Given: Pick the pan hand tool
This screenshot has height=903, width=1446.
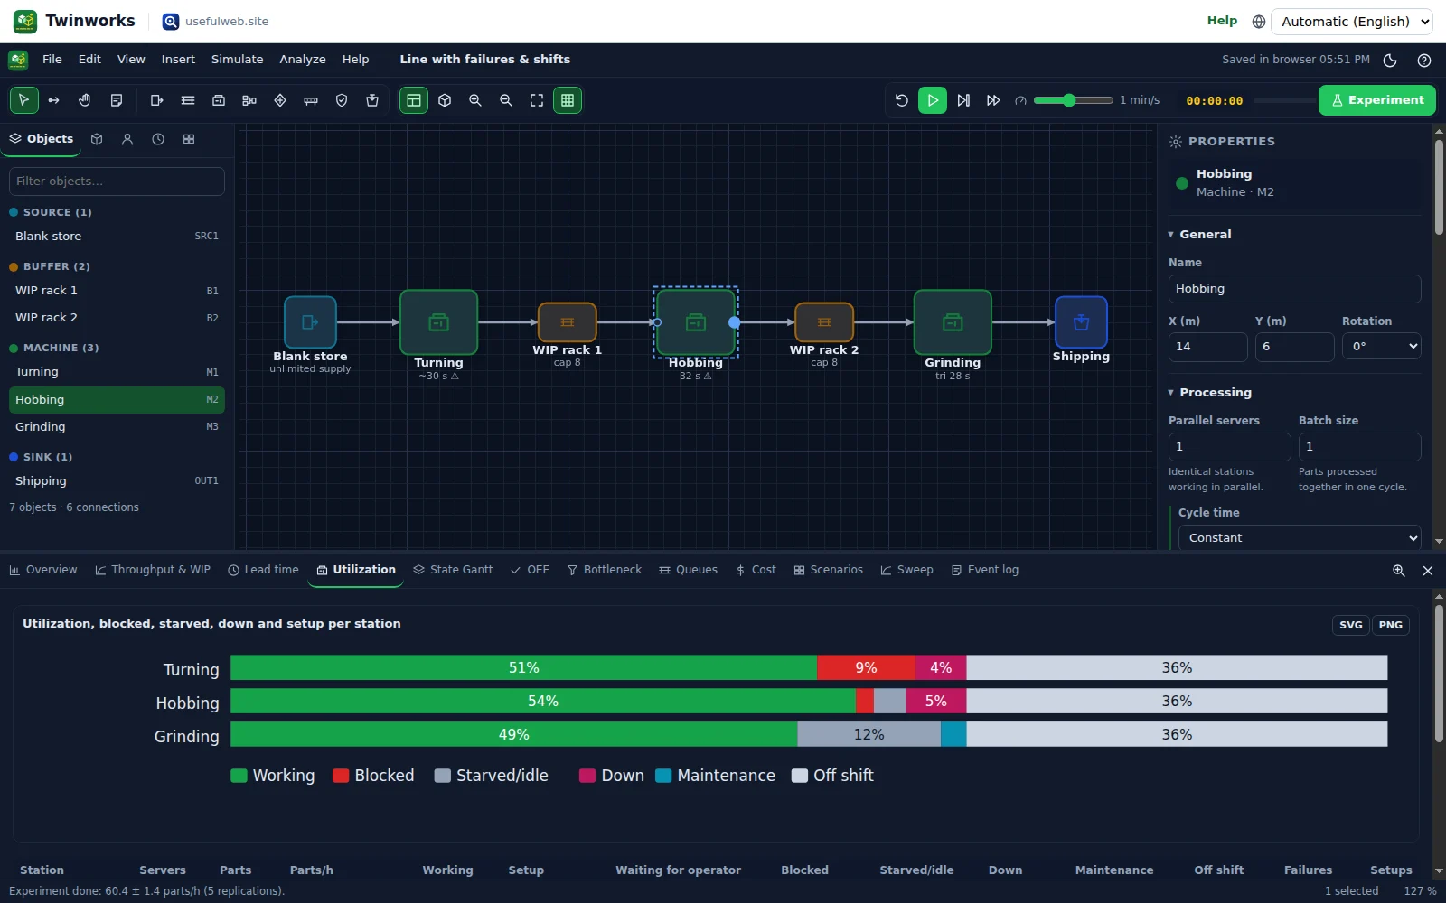Looking at the screenshot, I should pos(85,100).
